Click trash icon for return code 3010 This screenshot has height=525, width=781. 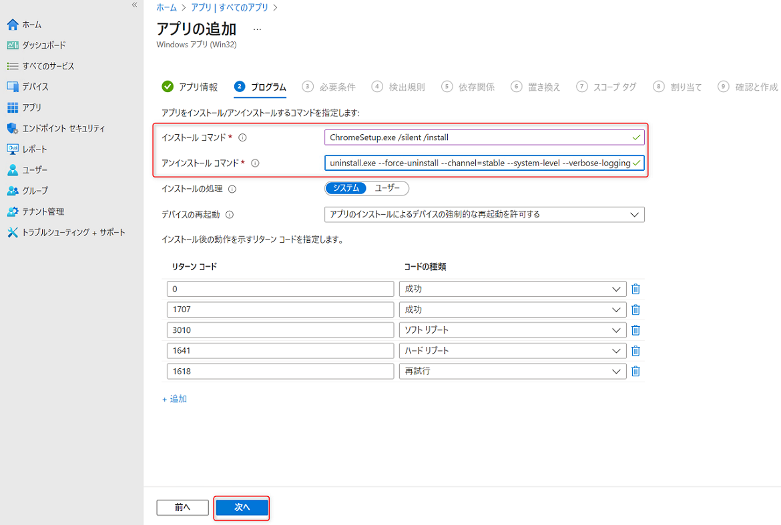click(635, 330)
